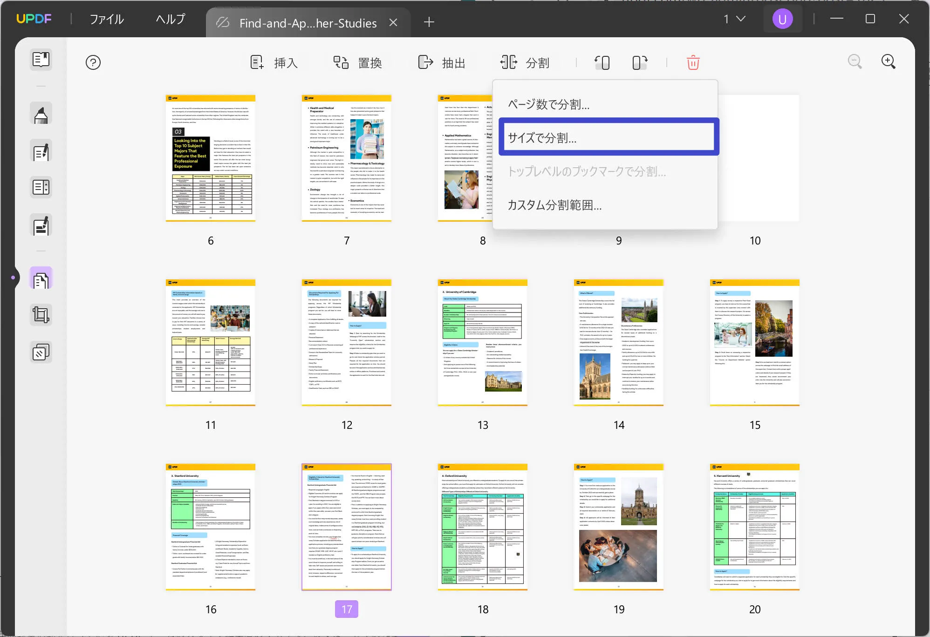Select page 7 thumbnail
The height and width of the screenshot is (637, 930).
(x=347, y=158)
